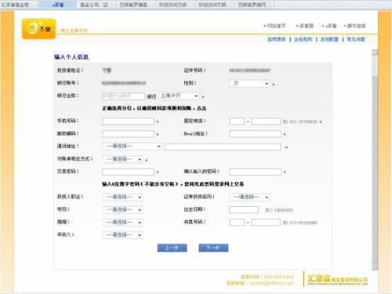The image size is (392, 294).
Task: Click the 证件号码 label text
Action: coord(194,71)
